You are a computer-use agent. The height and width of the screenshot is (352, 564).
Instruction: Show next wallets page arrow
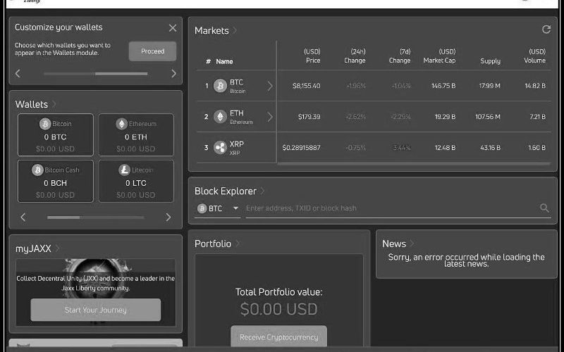click(168, 217)
